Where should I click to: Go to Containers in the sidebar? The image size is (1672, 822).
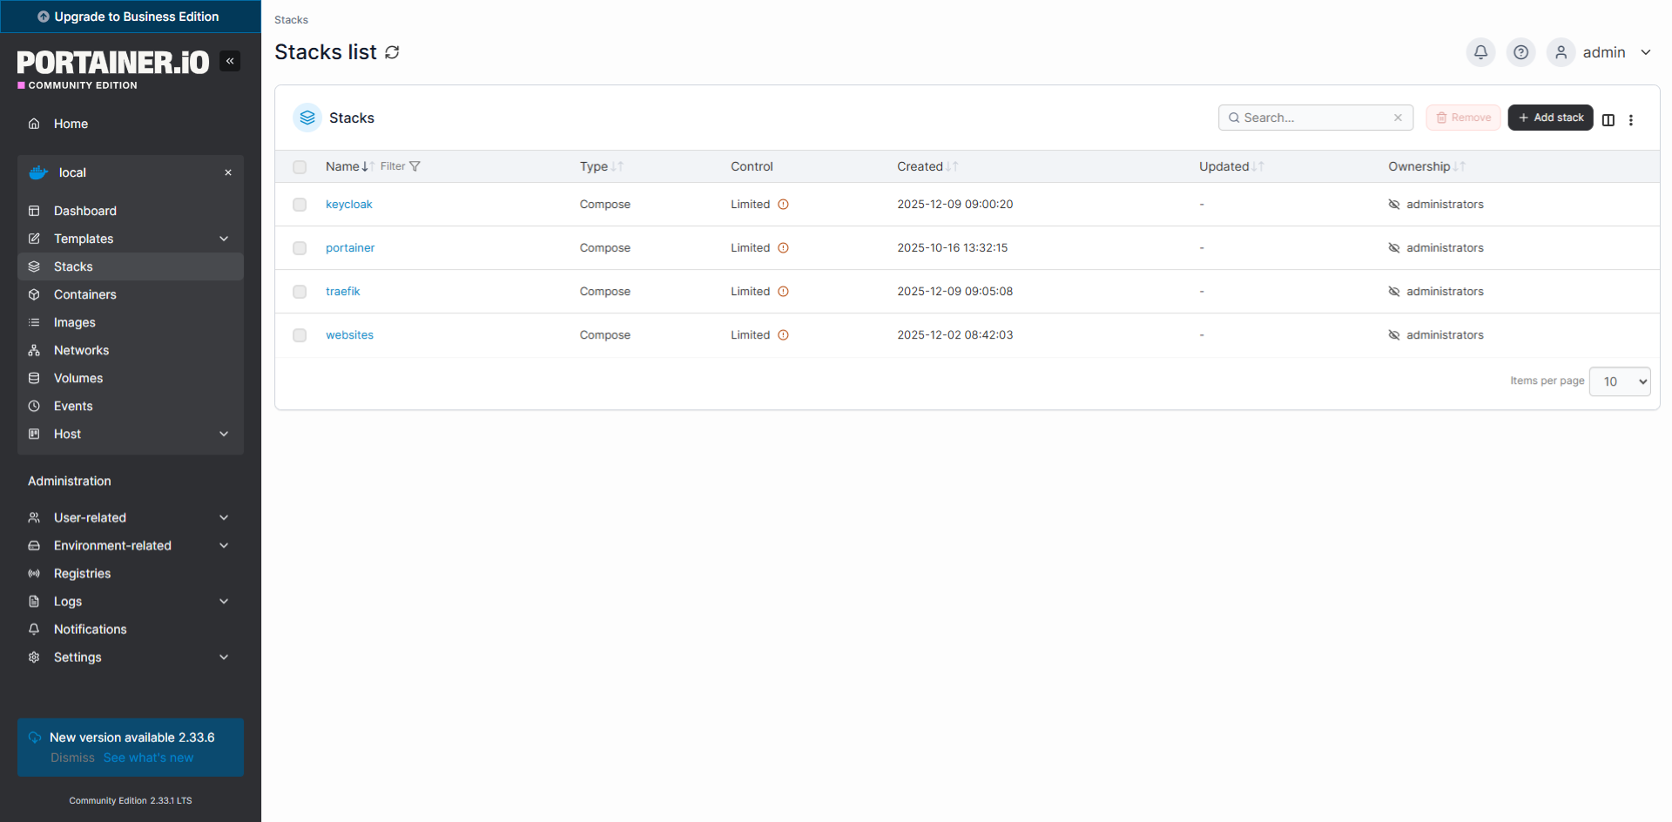[x=84, y=294]
